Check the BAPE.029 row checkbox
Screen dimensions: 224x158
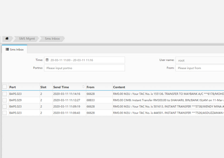4,100
